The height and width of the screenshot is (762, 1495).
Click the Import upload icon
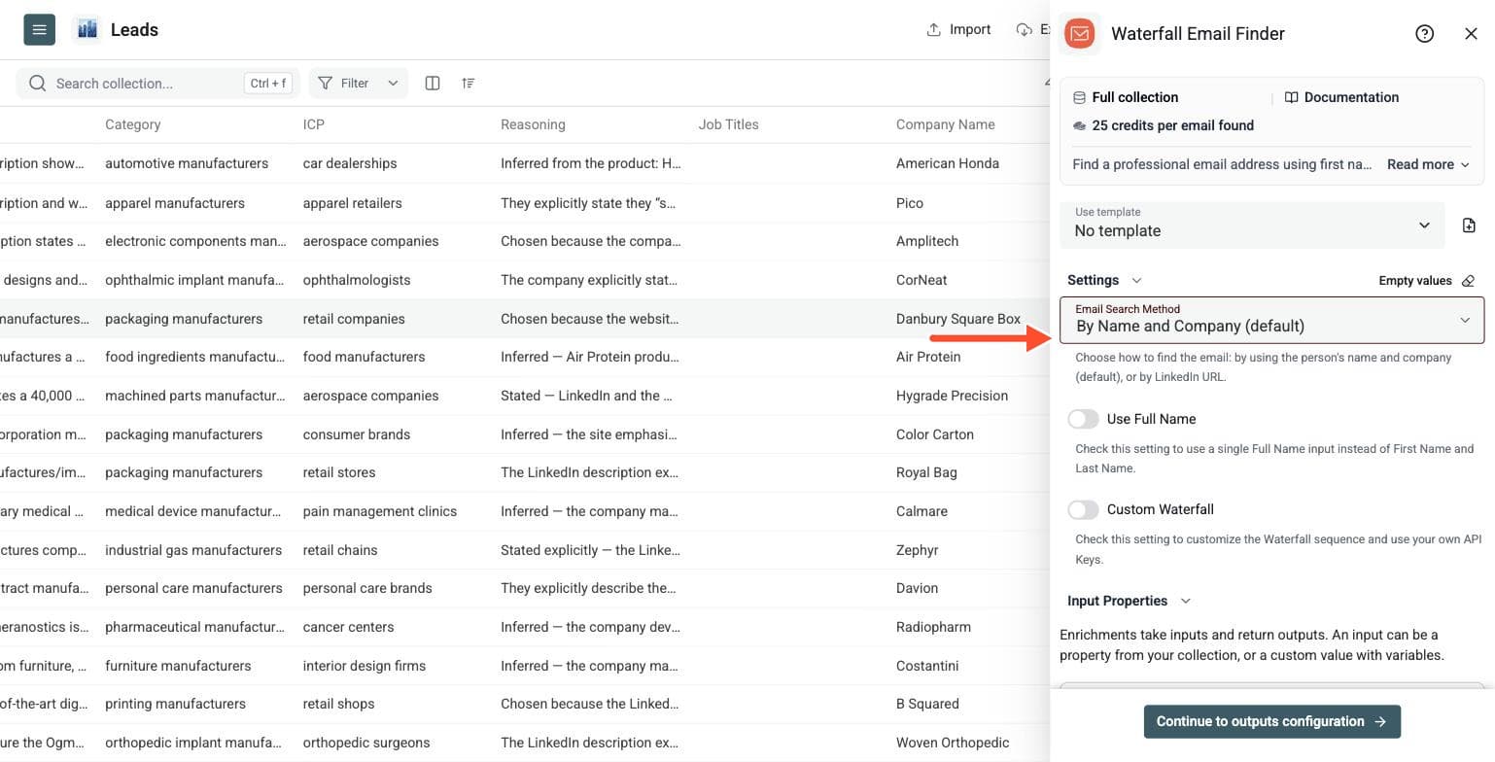[x=933, y=29]
